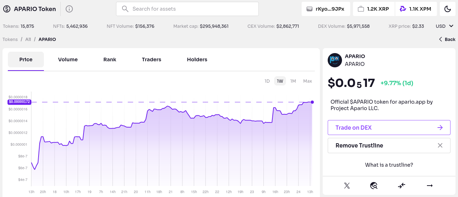Image resolution: width=458 pixels, height=197 pixels.
Task: Click the current price dot on chart
Action: [x=312, y=102]
